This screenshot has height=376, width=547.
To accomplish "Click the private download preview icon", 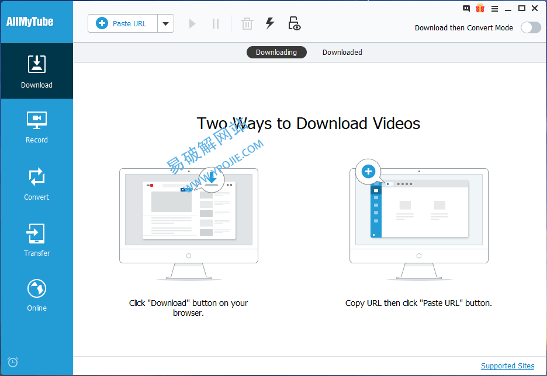I will click(x=294, y=23).
